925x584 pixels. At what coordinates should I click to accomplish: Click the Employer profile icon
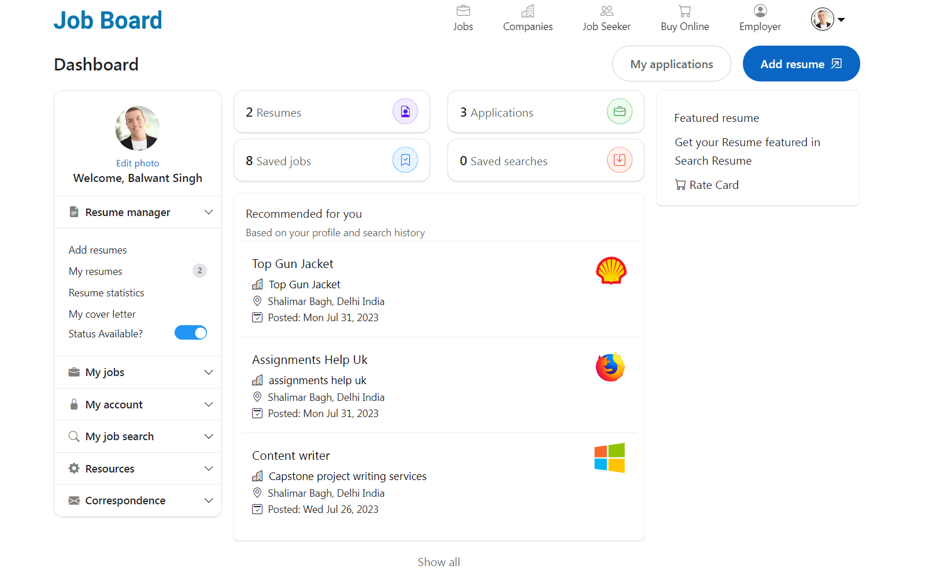pyautogui.click(x=760, y=11)
